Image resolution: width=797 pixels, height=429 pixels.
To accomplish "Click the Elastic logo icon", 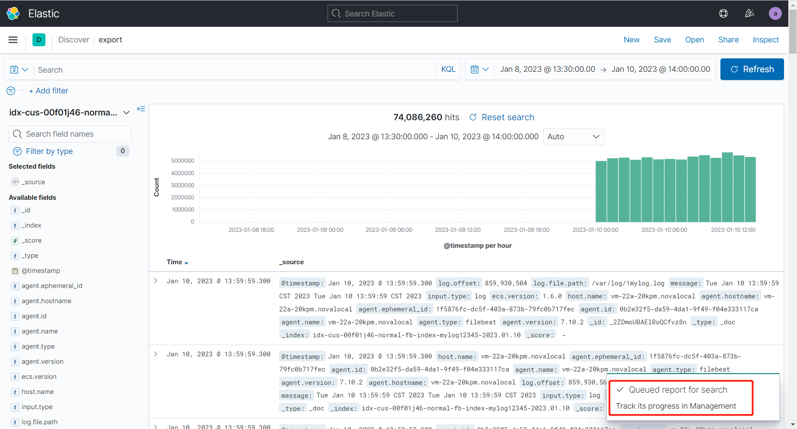I will tap(13, 13).
